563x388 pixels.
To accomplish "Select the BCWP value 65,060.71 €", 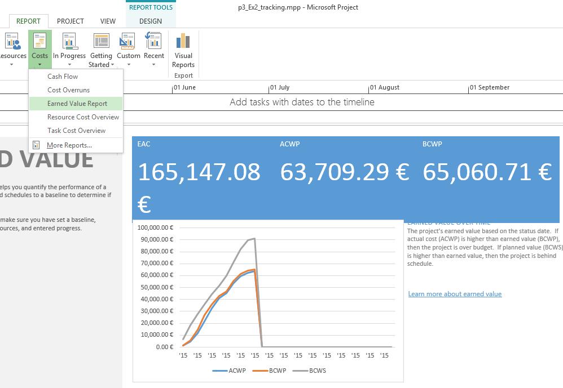I will point(487,172).
